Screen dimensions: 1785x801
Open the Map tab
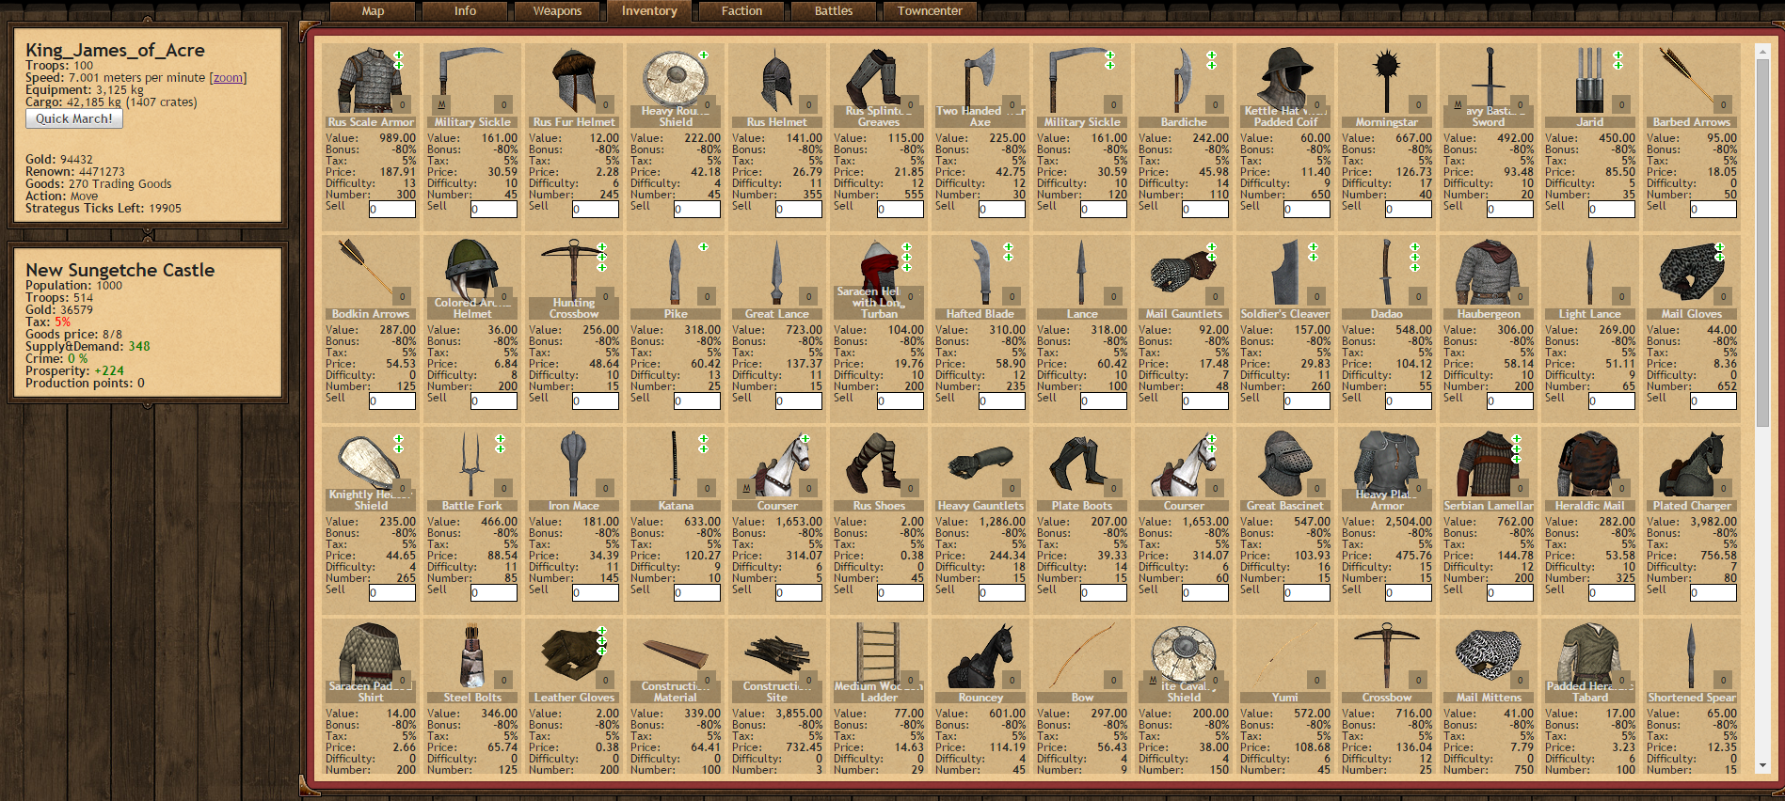coord(374,11)
